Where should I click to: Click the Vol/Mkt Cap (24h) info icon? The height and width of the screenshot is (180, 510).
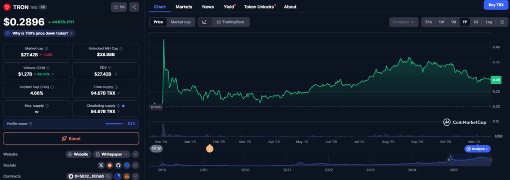52,87
